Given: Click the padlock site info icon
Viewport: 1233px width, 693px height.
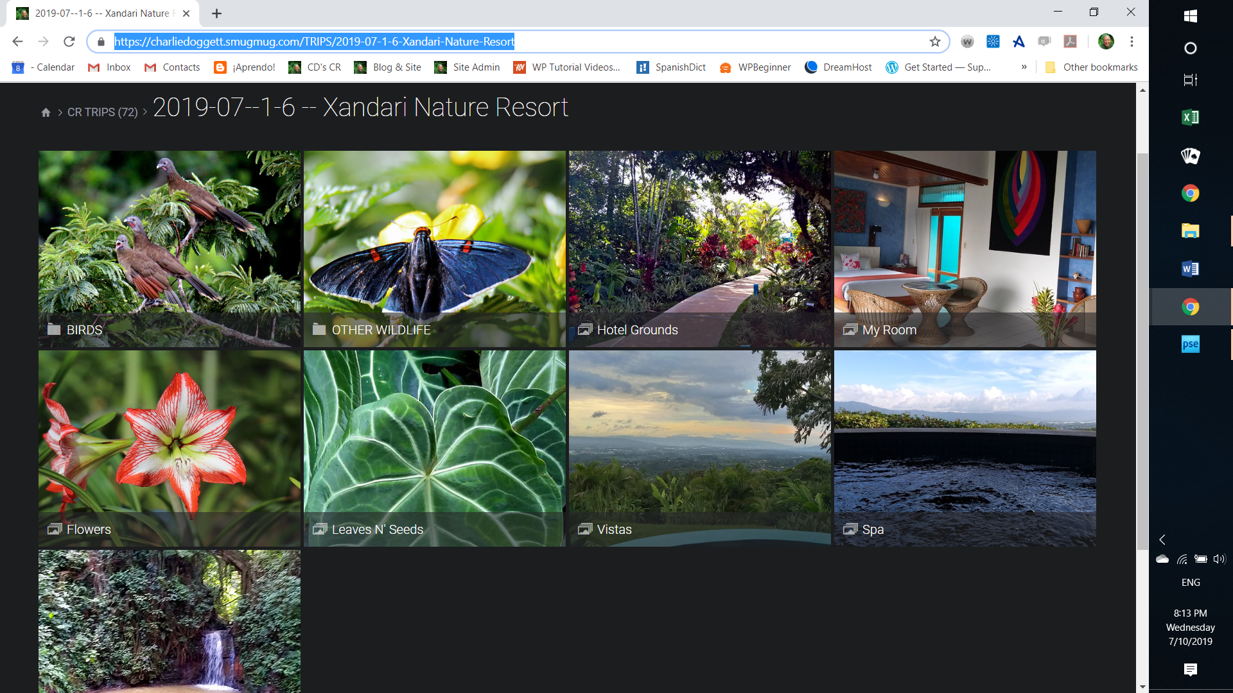Looking at the screenshot, I should pyautogui.click(x=101, y=42).
